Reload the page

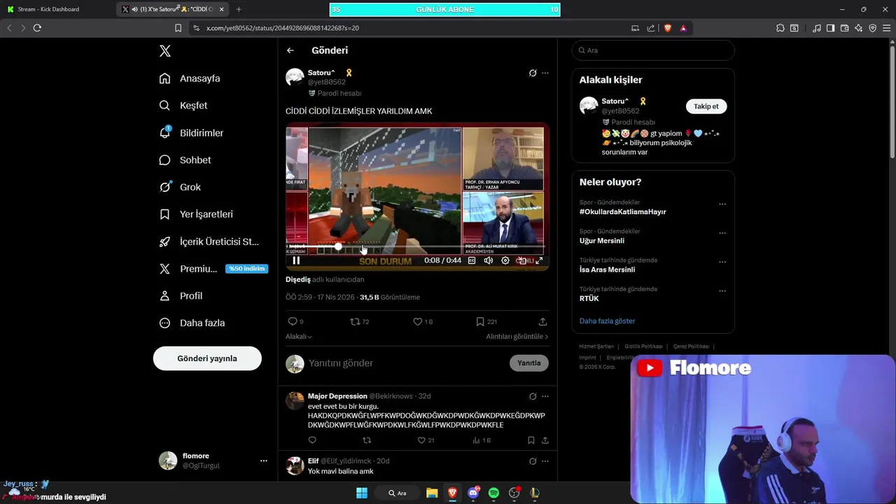point(37,28)
